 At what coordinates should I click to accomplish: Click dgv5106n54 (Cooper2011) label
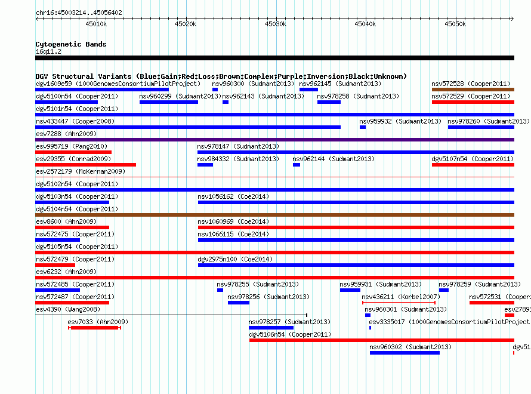[290, 334]
